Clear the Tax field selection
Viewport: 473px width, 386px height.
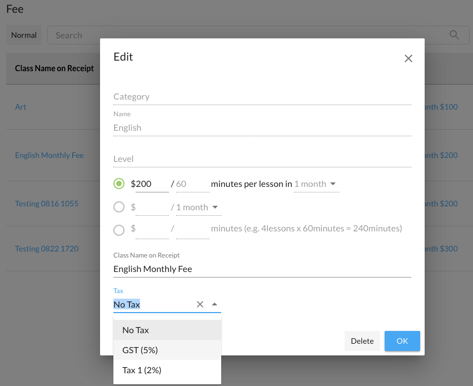200,304
